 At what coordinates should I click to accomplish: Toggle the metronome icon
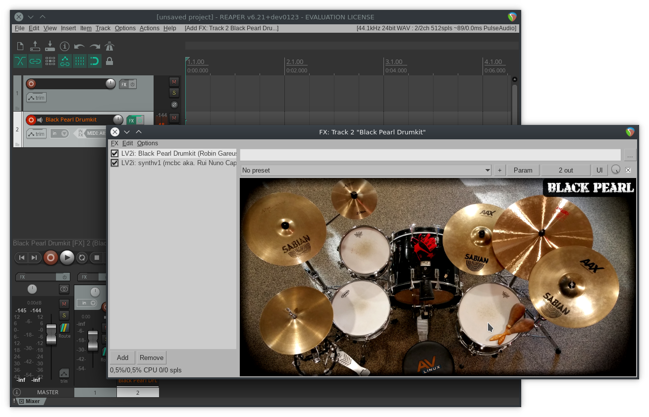coord(109,46)
